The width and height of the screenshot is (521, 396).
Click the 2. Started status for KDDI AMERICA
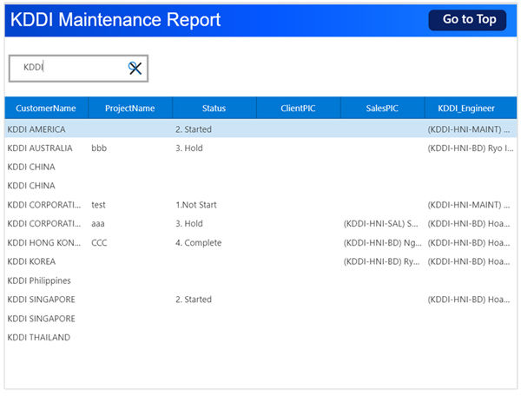click(194, 129)
